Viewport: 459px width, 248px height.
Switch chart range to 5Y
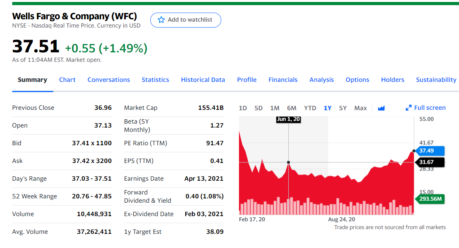coord(343,108)
